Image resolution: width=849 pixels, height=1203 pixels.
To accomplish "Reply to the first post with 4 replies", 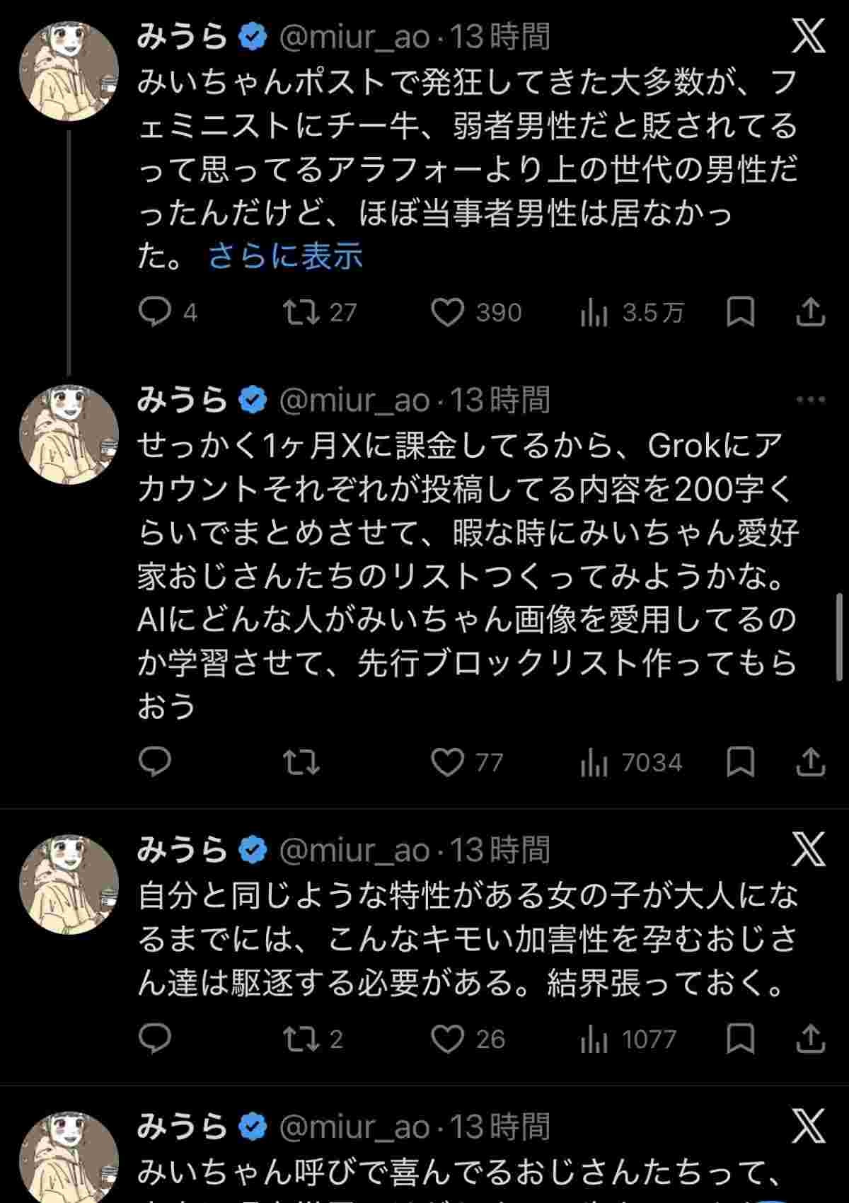I will pos(154,312).
